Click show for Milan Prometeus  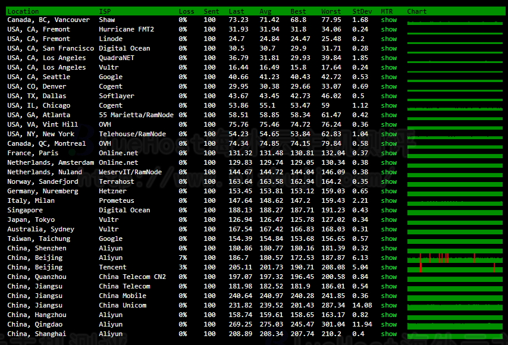click(389, 200)
